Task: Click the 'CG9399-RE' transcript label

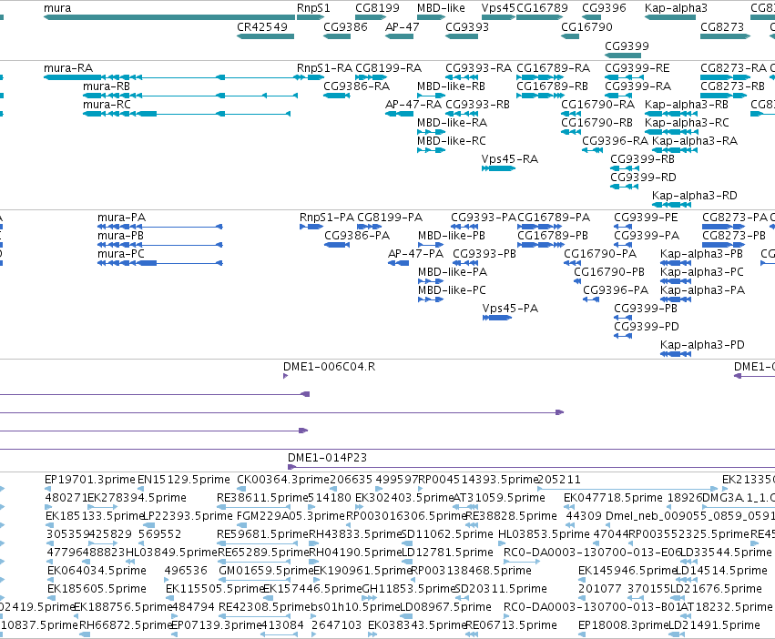Action: (637, 68)
